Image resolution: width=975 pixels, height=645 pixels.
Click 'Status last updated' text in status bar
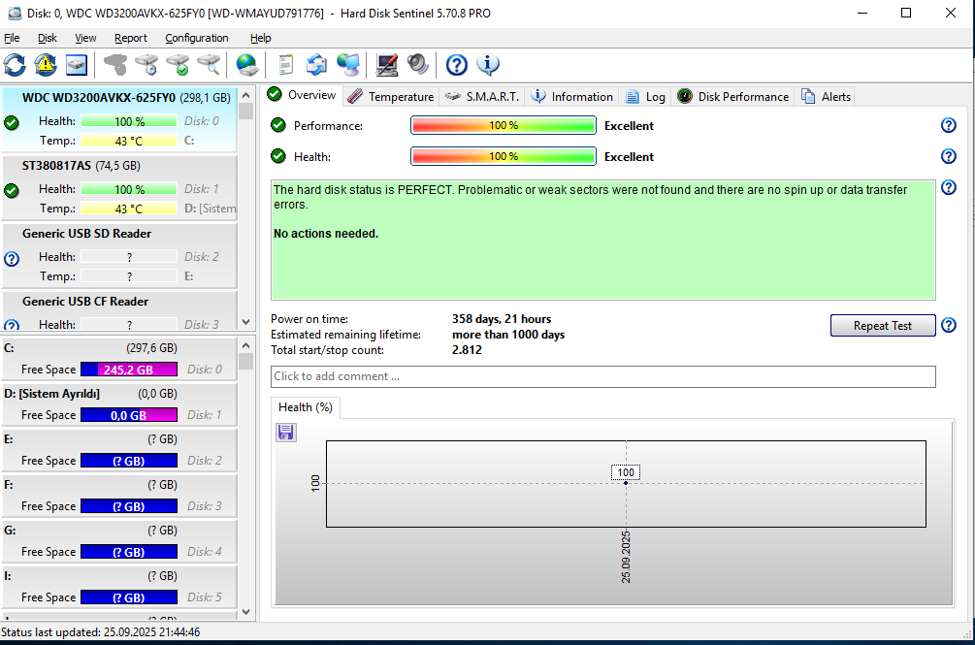100,632
